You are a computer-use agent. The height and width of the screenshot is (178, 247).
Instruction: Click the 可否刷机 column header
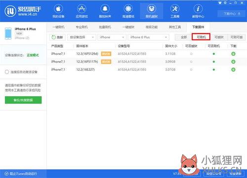[x=213, y=46]
